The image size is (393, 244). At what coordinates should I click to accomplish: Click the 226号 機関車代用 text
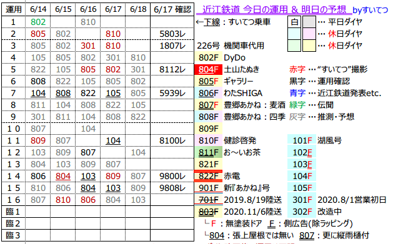(231, 46)
